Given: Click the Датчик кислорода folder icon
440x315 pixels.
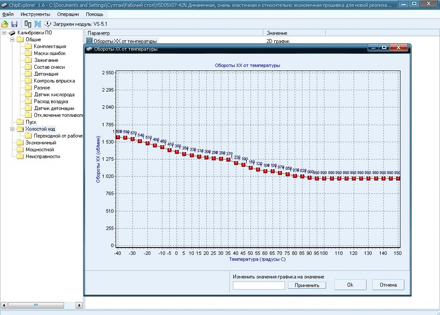Looking at the screenshot, I should pyautogui.click(x=28, y=94).
